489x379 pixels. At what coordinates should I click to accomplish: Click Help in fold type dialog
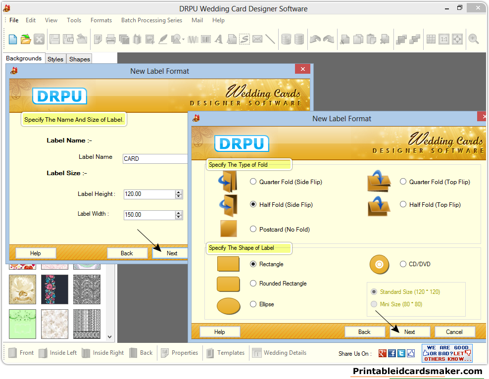[x=220, y=332]
